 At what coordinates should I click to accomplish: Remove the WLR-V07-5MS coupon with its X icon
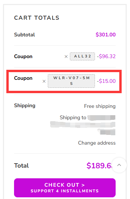[44, 81]
